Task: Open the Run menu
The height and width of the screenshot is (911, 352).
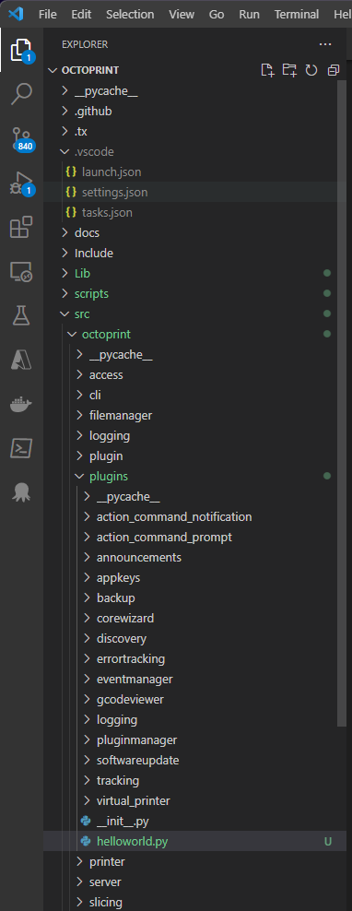Action: pos(249,14)
